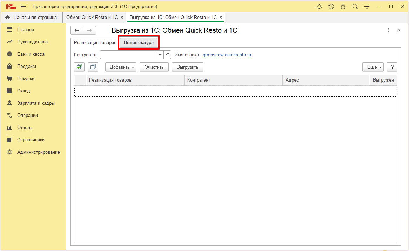Click Выгружен column header
Image resolution: width=409 pixels, height=251 pixels.
tap(383, 80)
